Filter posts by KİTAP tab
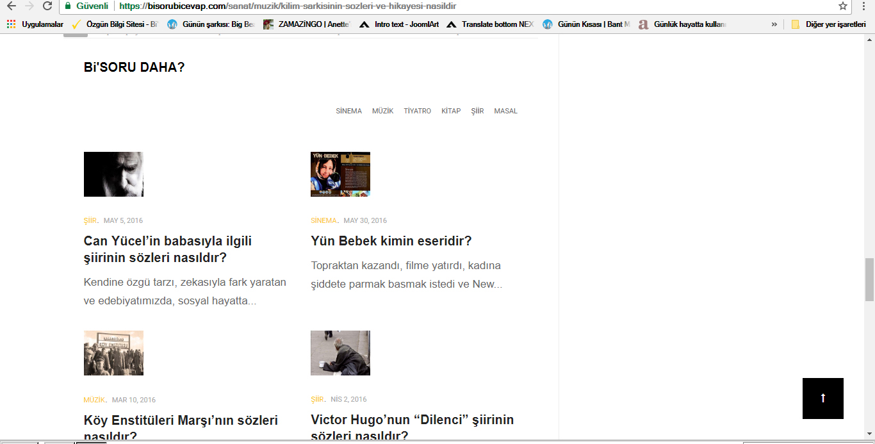 [451, 111]
